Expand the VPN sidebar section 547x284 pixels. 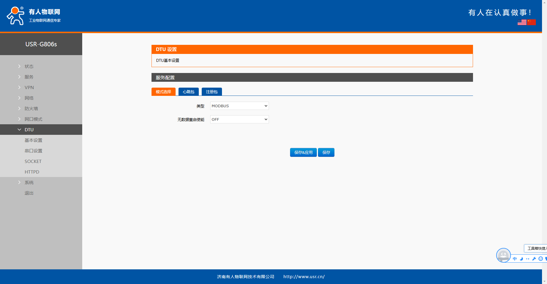41,87
